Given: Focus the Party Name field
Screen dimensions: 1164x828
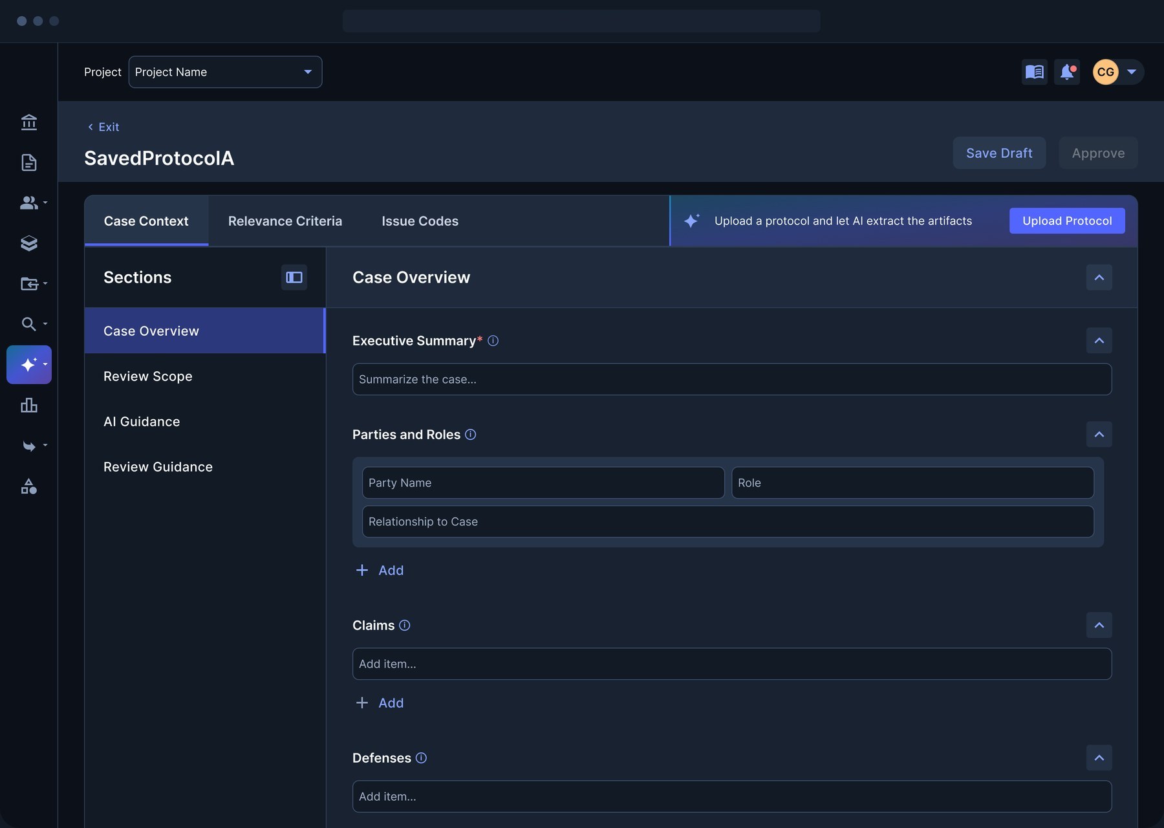Looking at the screenshot, I should [543, 483].
